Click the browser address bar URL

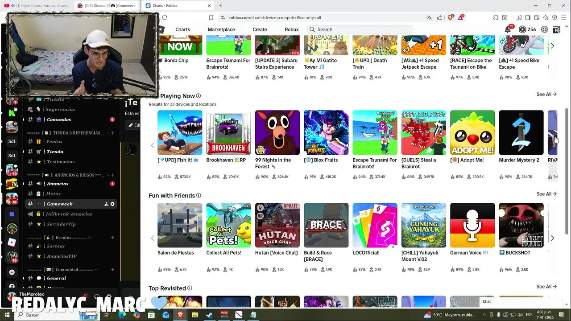[275, 17]
